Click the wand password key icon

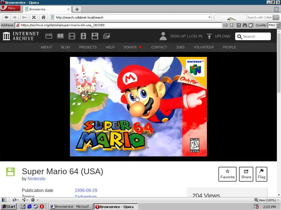24,17
